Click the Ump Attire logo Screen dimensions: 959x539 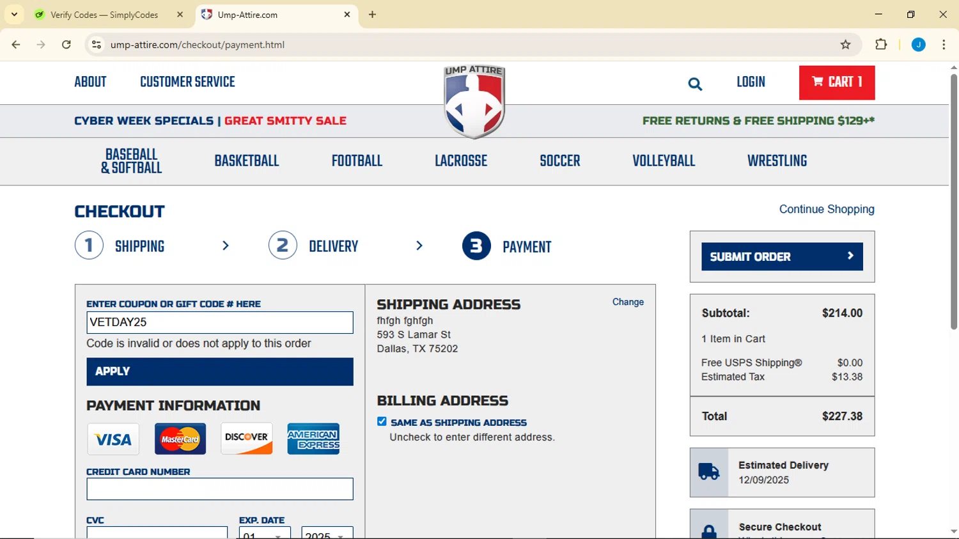tap(474, 102)
